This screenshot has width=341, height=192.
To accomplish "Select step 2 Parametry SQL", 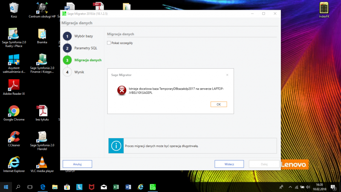I will (x=80, y=48).
